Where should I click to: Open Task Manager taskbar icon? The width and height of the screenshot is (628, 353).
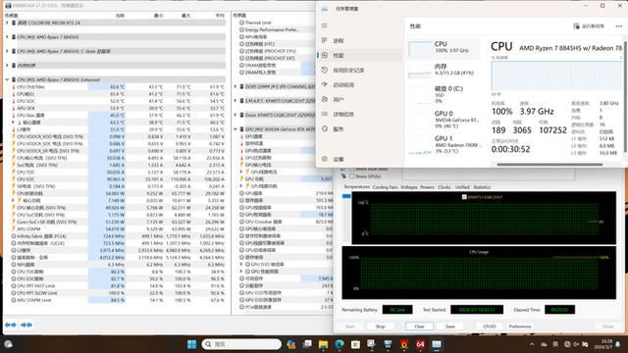pos(436,344)
